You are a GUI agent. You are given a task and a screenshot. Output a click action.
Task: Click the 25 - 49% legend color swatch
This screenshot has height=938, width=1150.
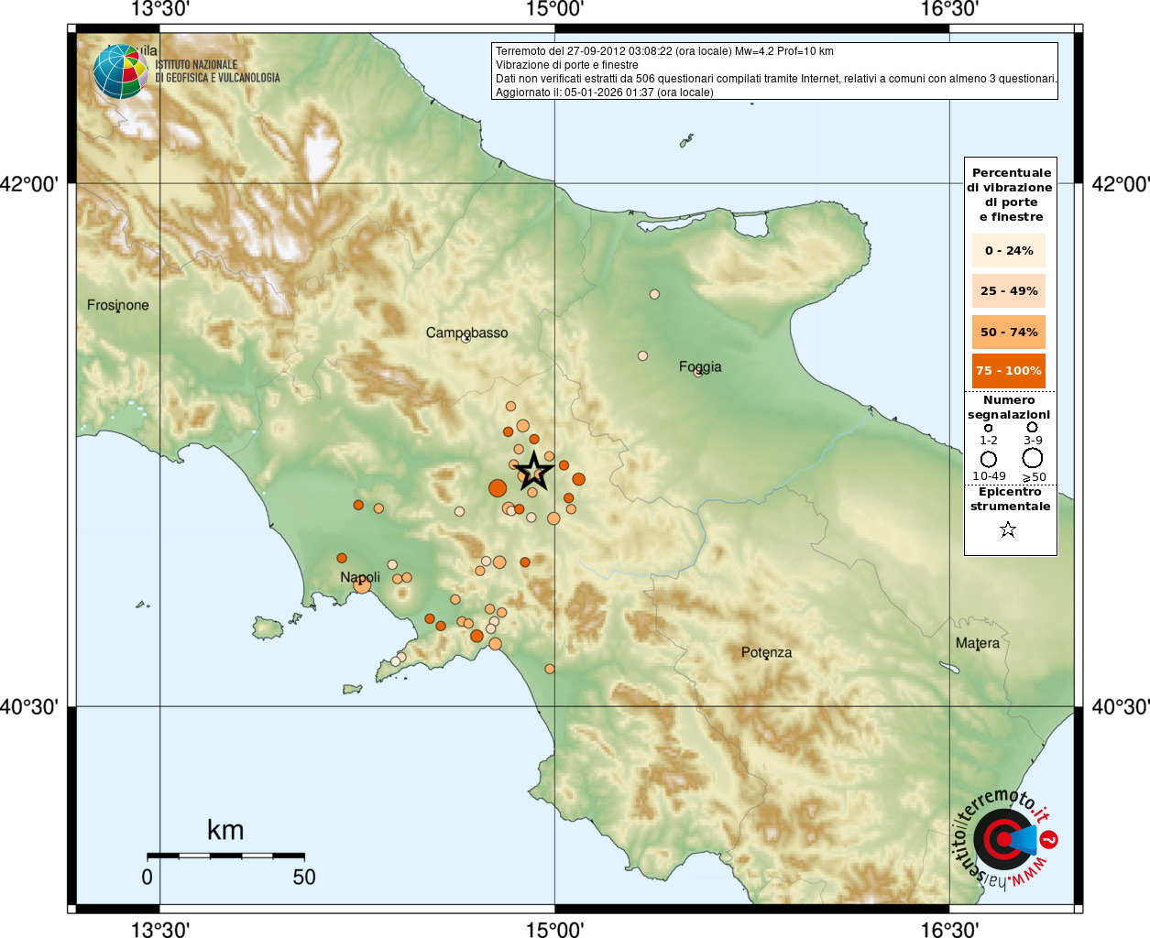click(x=1009, y=290)
